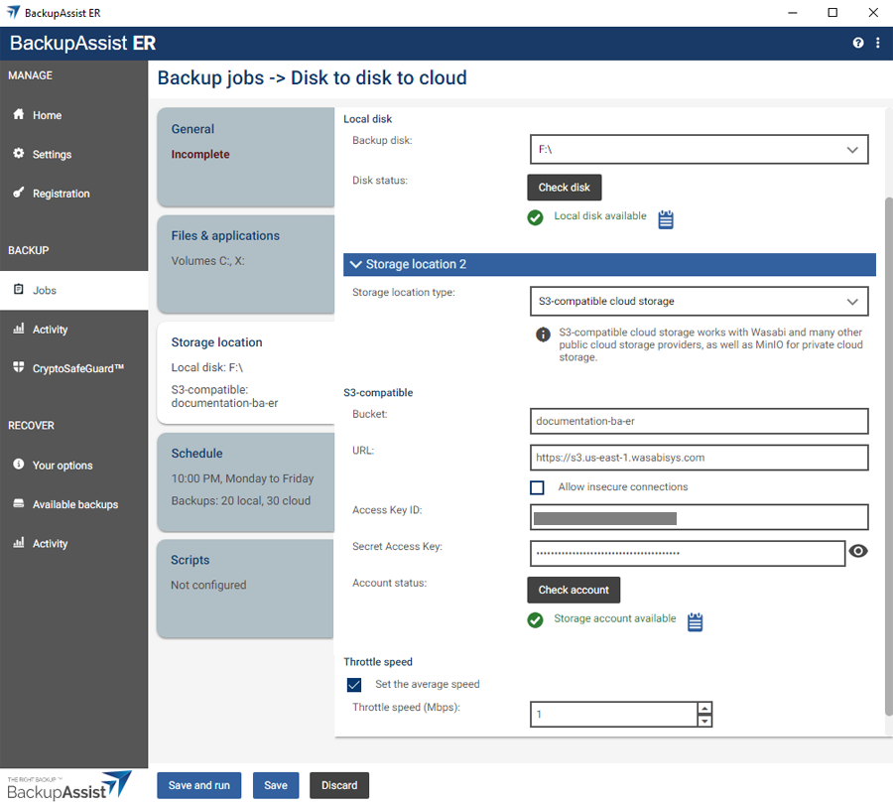This screenshot has width=893, height=805.
Task: Open the three-dot menu in header
Action: (878, 44)
